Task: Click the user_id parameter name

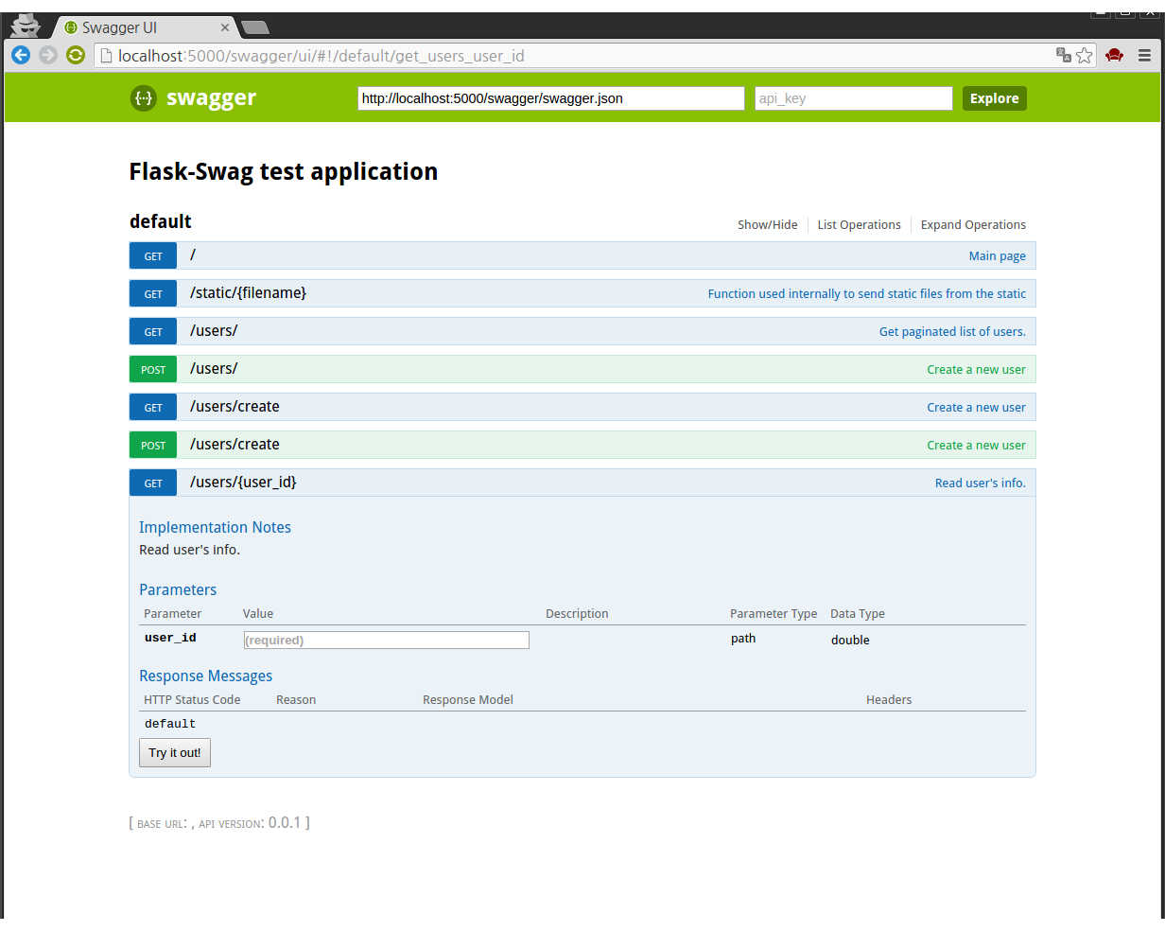Action: point(170,638)
